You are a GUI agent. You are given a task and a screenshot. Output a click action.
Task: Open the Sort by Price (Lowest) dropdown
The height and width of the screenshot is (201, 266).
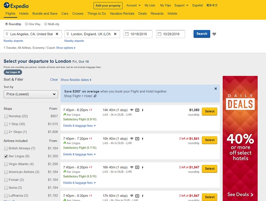pyautogui.click(x=31, y=94)
